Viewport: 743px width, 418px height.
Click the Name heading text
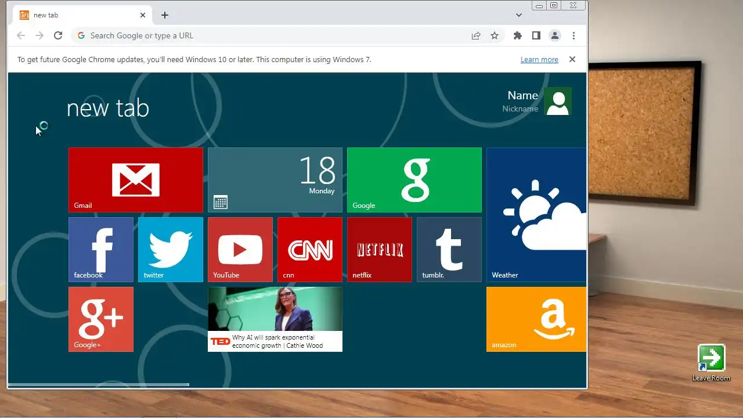click(522, 95)
